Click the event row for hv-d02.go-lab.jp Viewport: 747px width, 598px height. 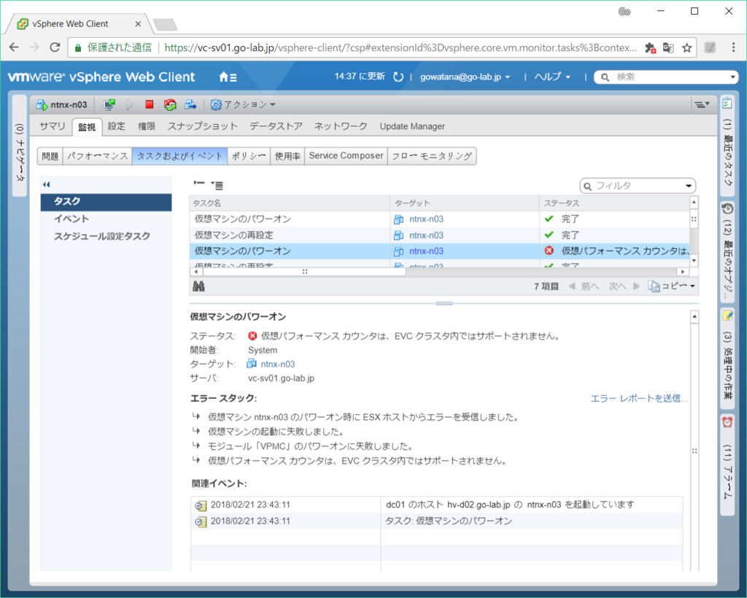(x=437, y=505)
